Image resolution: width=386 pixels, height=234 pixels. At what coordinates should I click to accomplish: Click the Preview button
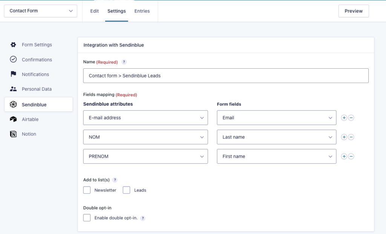pos(354,11)
